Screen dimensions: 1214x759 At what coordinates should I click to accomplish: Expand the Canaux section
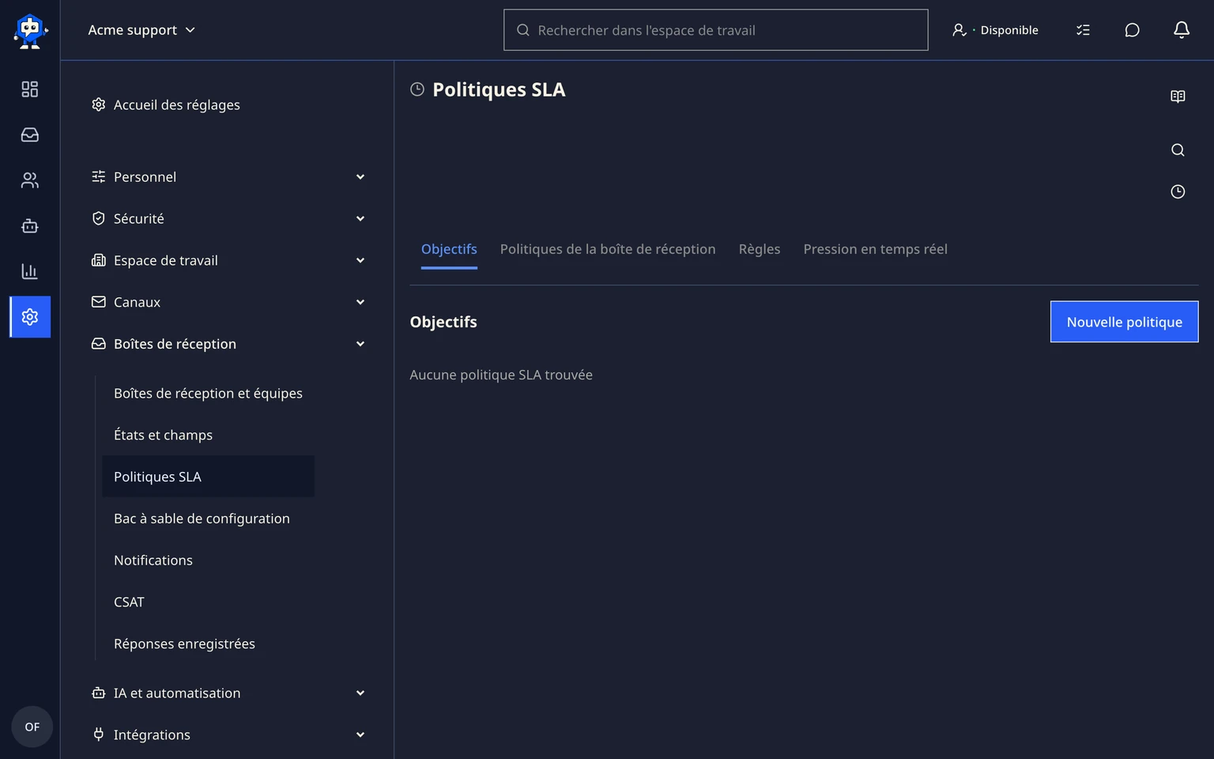point(228,302)
